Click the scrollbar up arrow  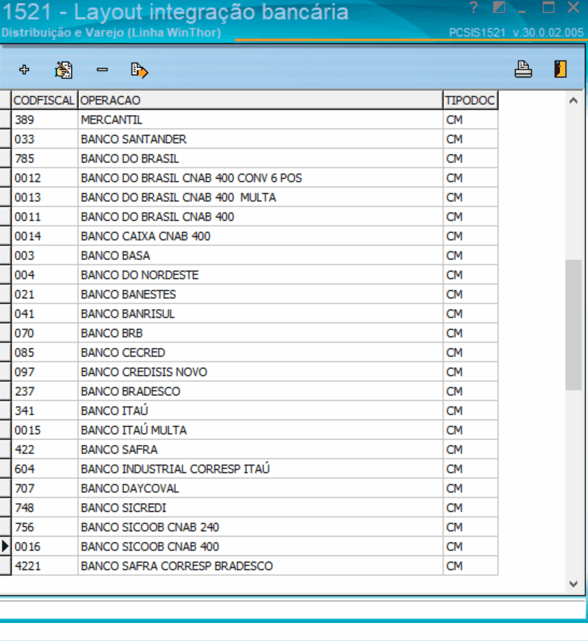(574, 100)
